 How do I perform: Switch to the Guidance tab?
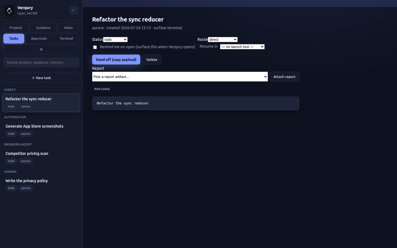pyautogui.click(x=43, y=28)
